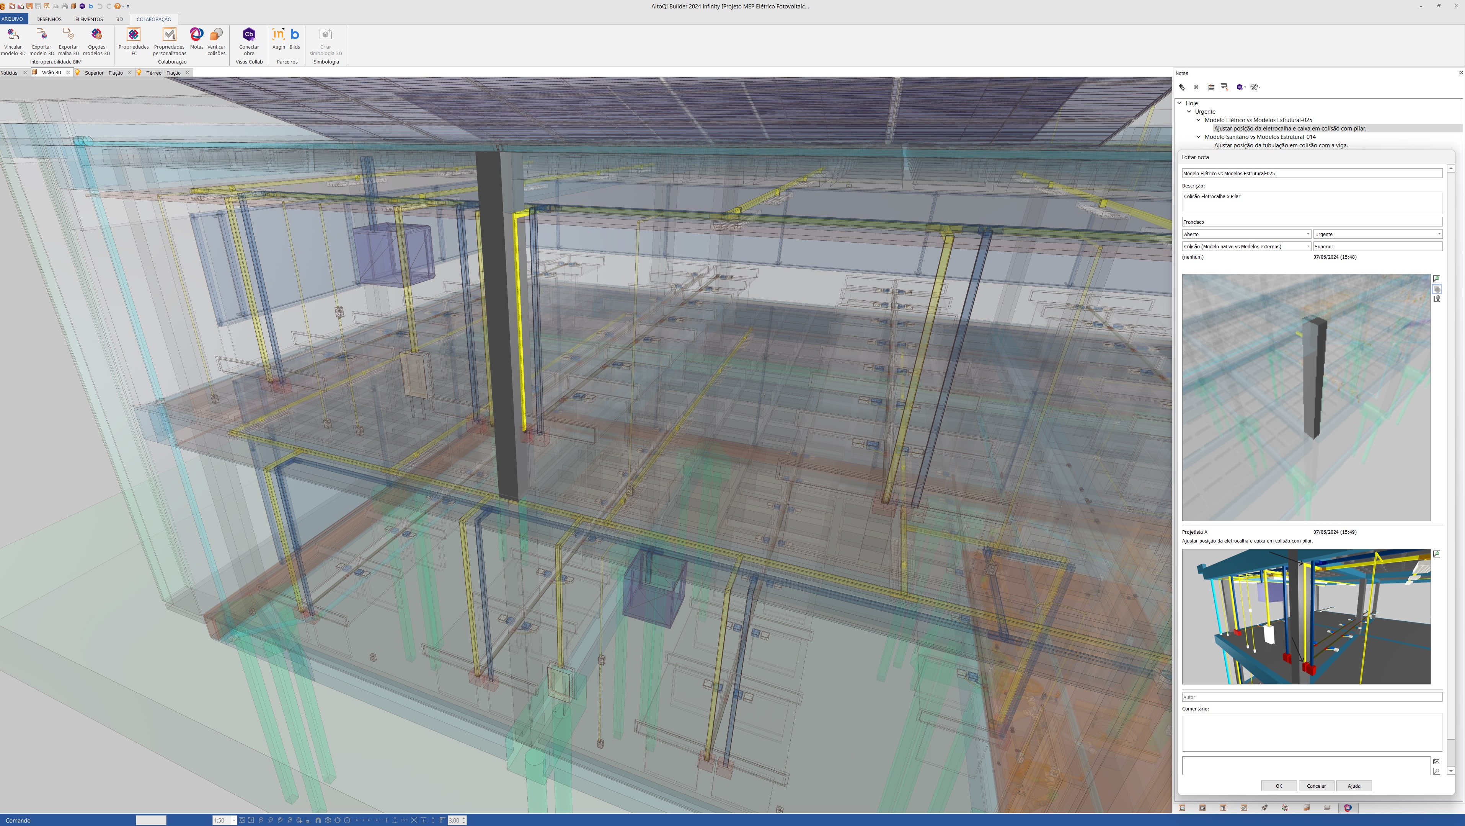
Task: Open the 1:50 scale dropdown
Action: (x=234, y=820)
